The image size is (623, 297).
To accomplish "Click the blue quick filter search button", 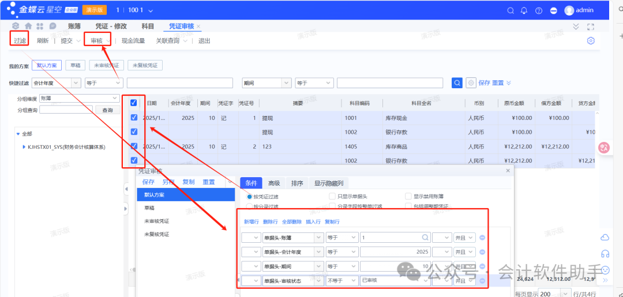I will (x=457, y=83).
